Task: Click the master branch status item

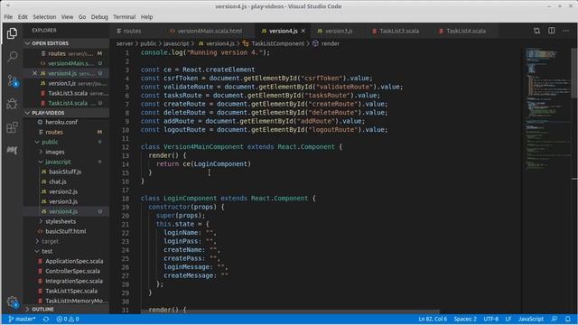Action: 22,319
